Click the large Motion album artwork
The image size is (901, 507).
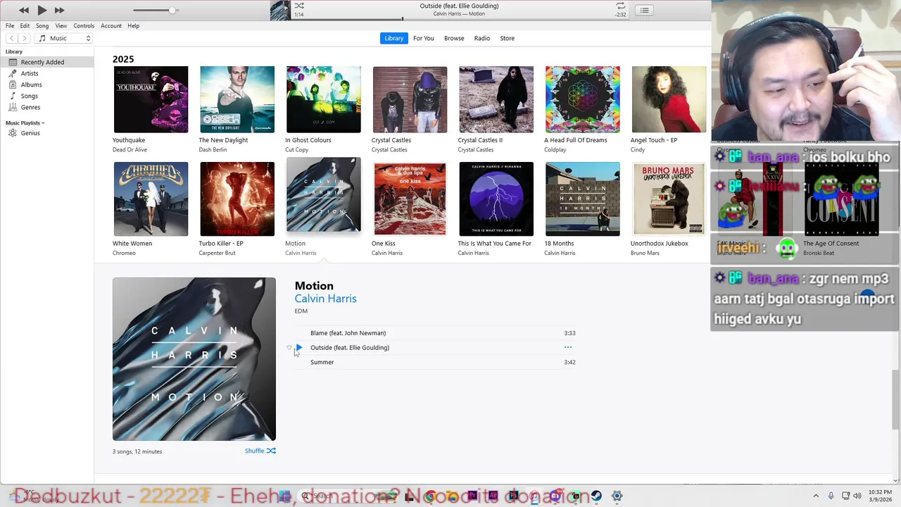click(x=194, y=359)
